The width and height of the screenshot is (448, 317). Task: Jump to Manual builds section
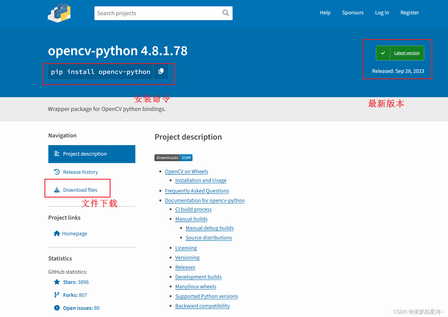pyautogui.click(x=191, y=219)
